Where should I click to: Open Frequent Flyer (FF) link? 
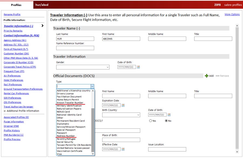pyautogui.click(x=14, y=71)
